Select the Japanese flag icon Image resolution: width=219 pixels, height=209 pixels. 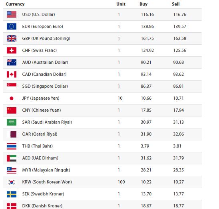point(12,98)
